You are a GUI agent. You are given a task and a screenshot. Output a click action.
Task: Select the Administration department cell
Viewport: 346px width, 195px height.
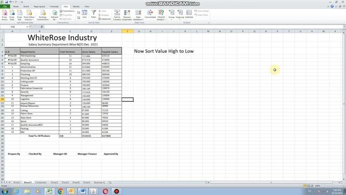pos(39,67)
